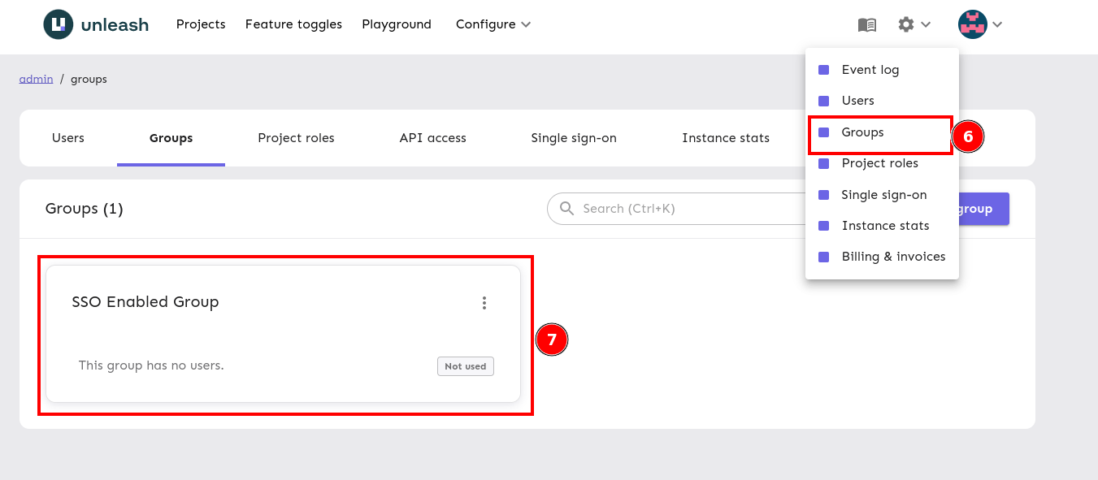Select Users from the settings menu
Screen dimensions: 1098x480
click(x=858, y=100)
